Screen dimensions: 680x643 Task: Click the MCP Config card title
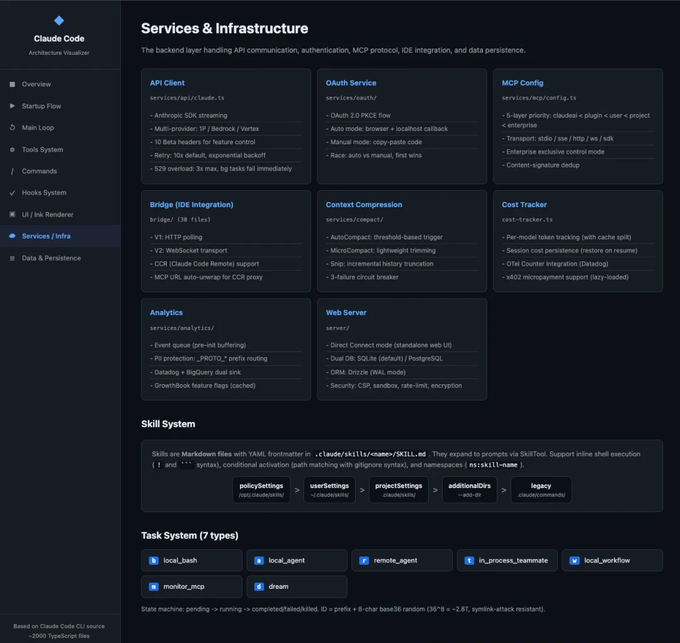coord(522,83)
